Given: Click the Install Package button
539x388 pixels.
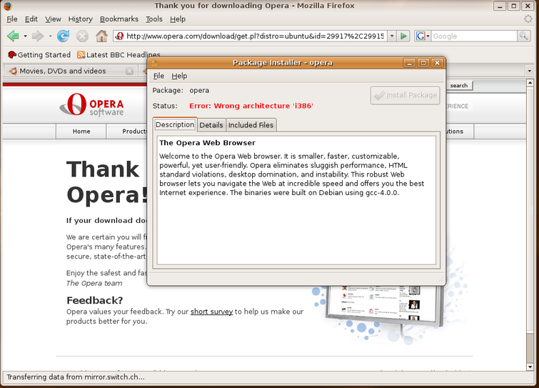Looking at the screenshot, I should click(x=405, y=95).
